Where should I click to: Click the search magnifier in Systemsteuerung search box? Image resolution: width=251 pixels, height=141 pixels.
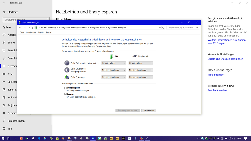[x=197, y=28]
